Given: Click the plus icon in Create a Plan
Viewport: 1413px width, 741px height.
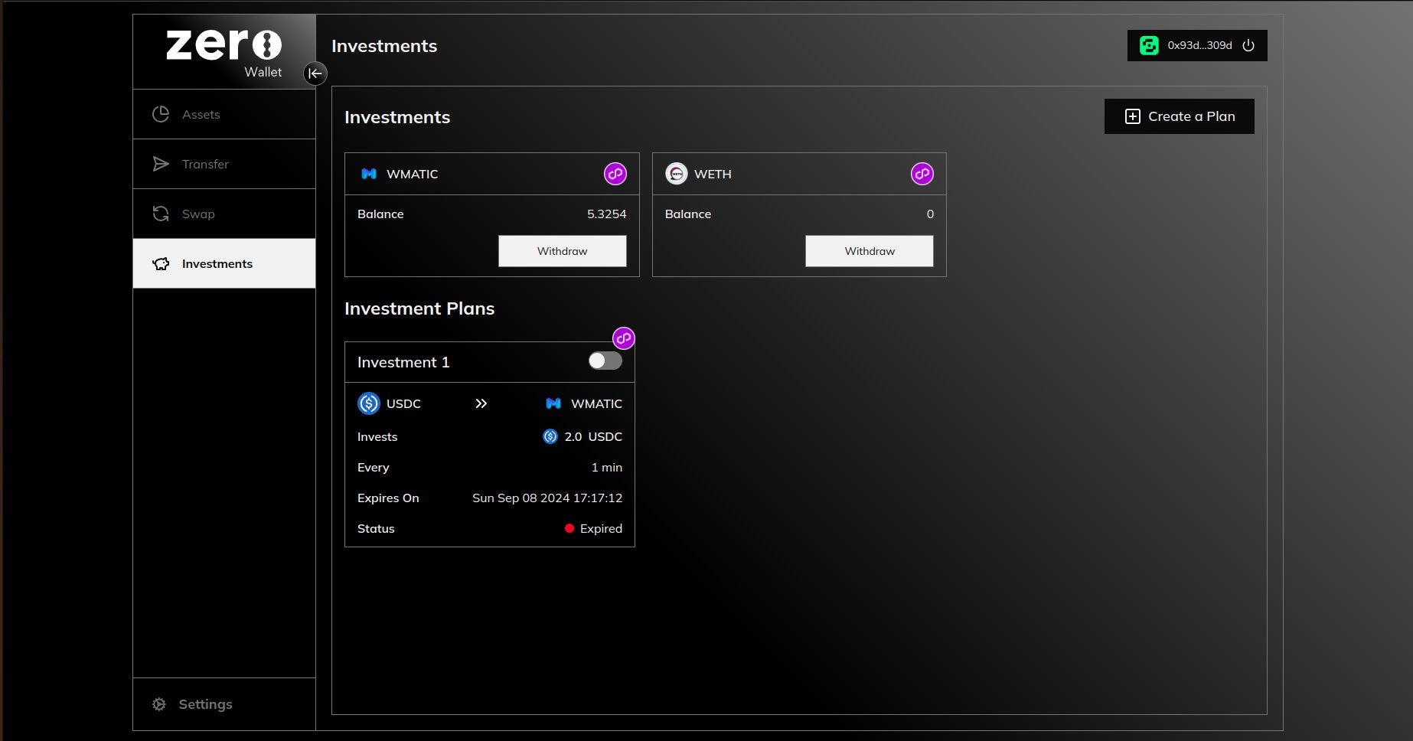Looking at the screenshot, I should pyautogui.click(x=1132, y=116).
